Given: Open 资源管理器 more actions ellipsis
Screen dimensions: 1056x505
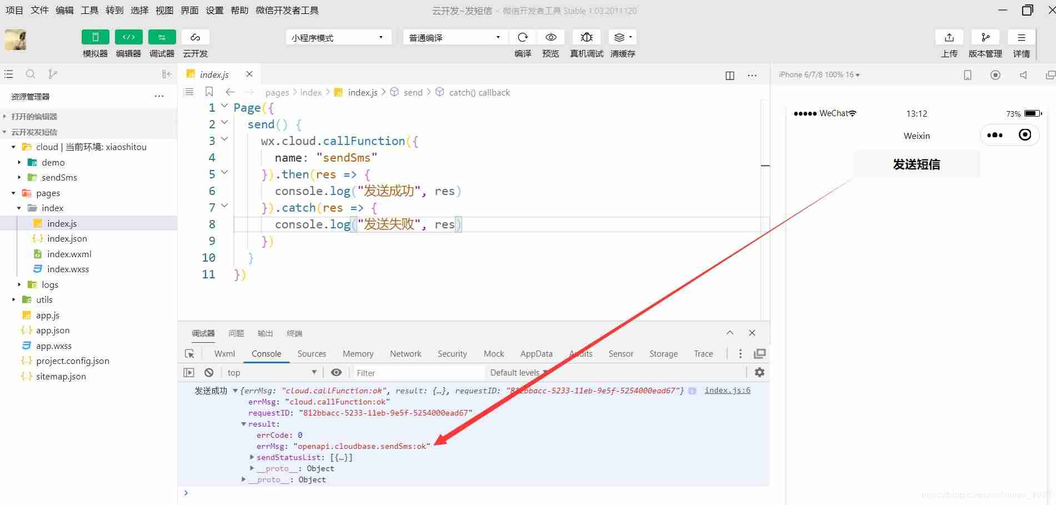Looking at the screenshot, I should coord(159,96).
